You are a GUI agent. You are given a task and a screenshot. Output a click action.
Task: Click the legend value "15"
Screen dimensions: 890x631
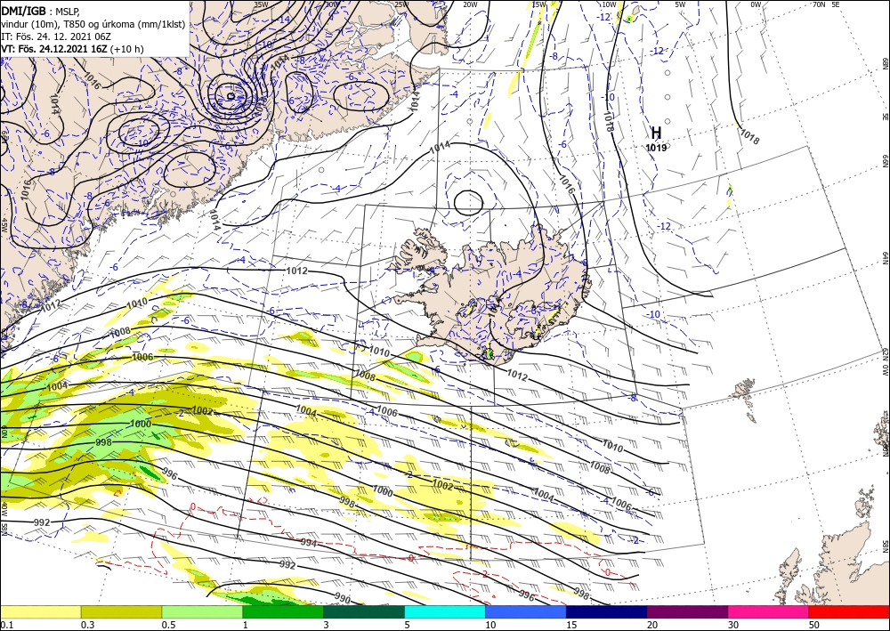click(x=571, y=625)
